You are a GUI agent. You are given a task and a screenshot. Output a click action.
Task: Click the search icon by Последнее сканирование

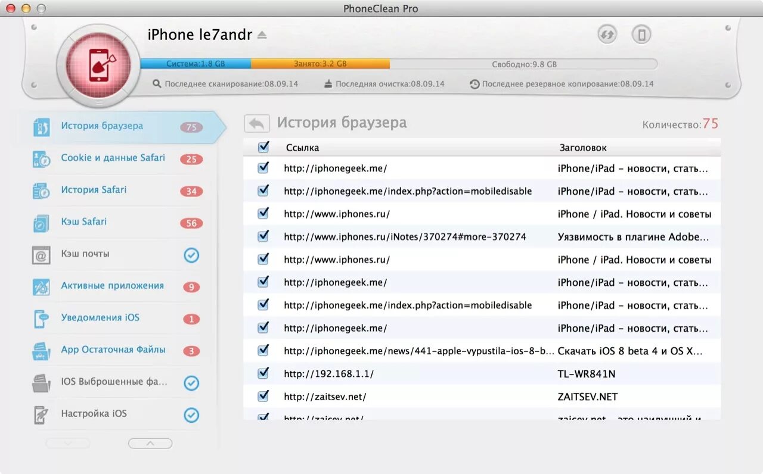pos(157,84)
